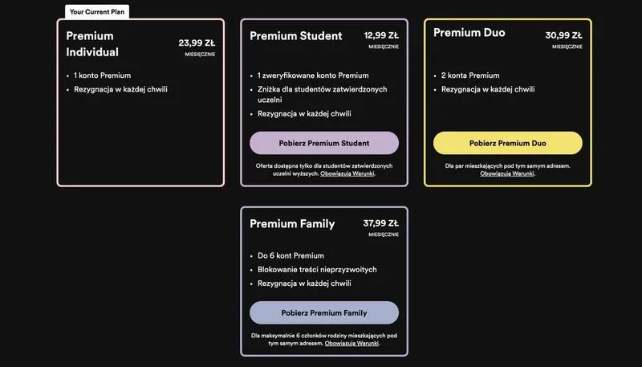Screen dimensions: 642x367
Task: Select the Your Current Plan label
Action: (97, 12)
